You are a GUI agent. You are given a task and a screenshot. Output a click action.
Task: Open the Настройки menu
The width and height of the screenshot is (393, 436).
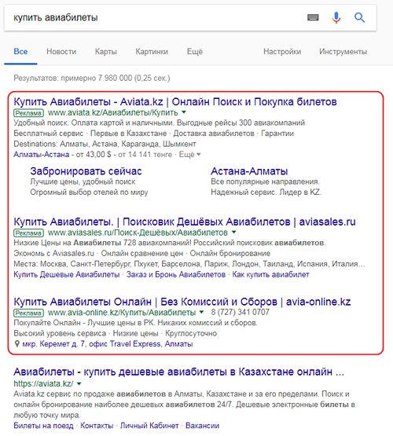point(282,51)
